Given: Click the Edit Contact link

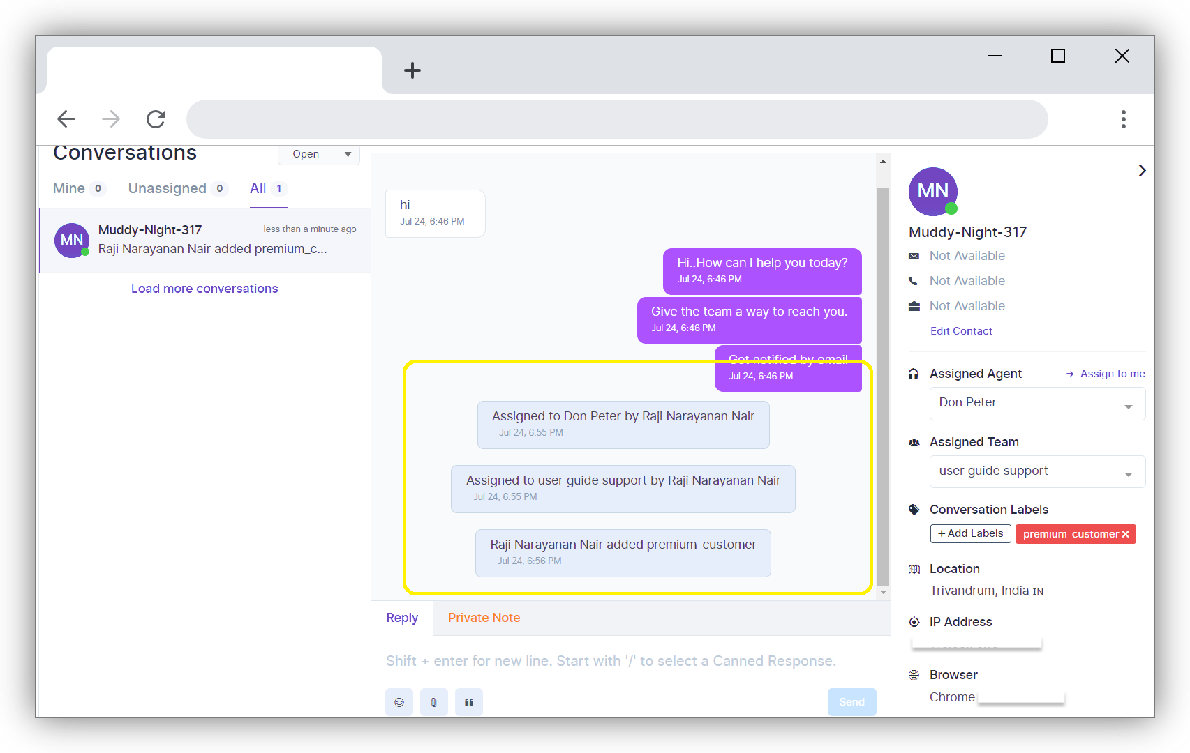Looking at the screenshot, I should (960, 331).
